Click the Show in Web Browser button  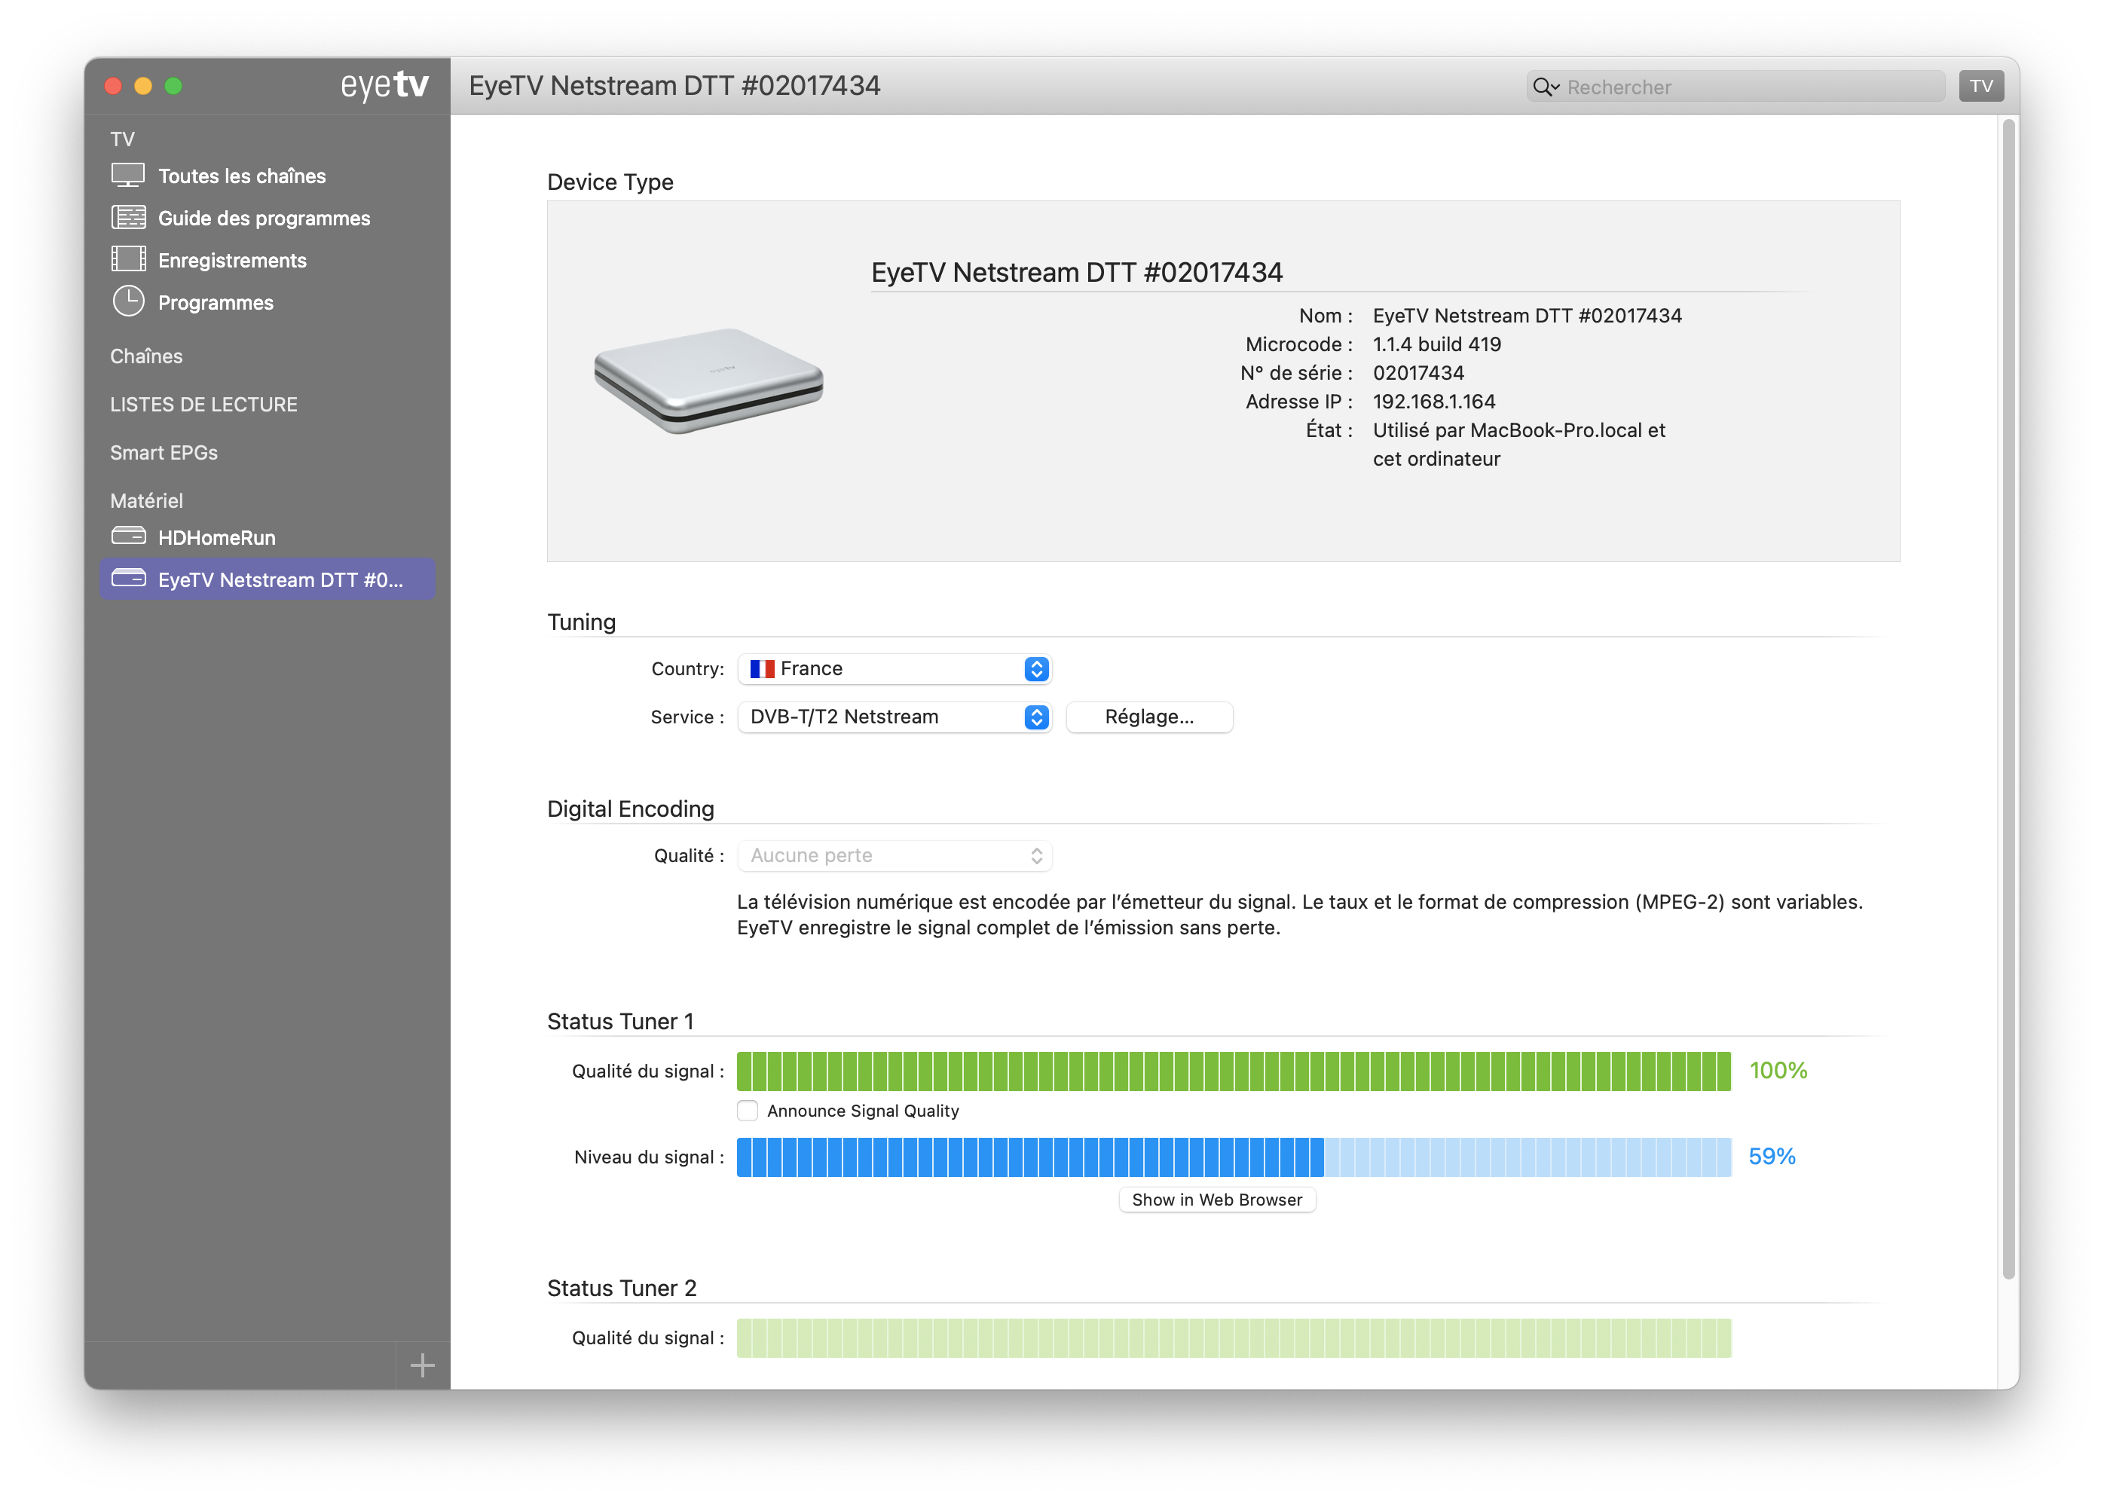(1216, 1200)
